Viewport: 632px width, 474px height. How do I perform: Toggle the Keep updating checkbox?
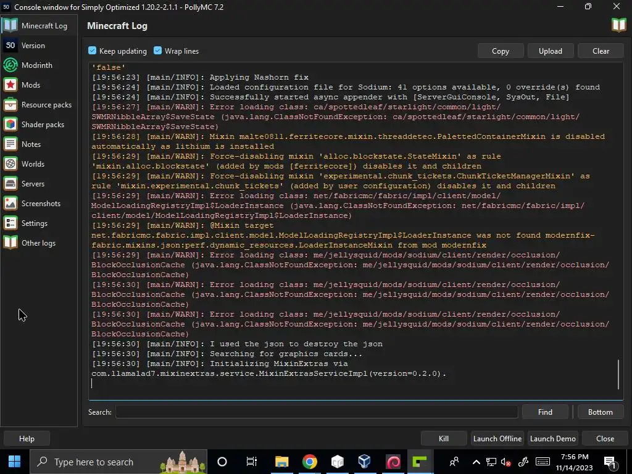tap(93, 51)
